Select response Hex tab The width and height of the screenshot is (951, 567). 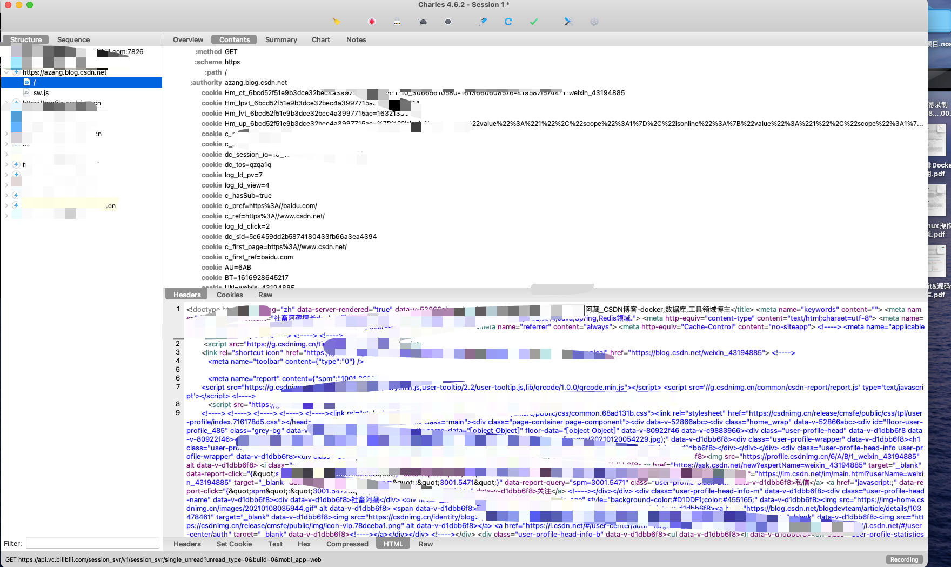click(x=304, y=544)
